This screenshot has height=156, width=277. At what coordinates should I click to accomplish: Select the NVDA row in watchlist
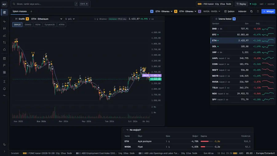point(243,82)
